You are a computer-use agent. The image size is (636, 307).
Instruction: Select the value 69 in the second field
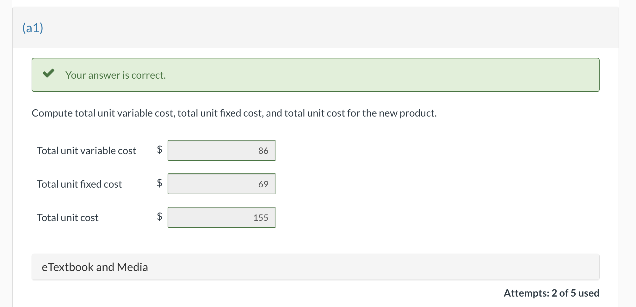point(263,184)
